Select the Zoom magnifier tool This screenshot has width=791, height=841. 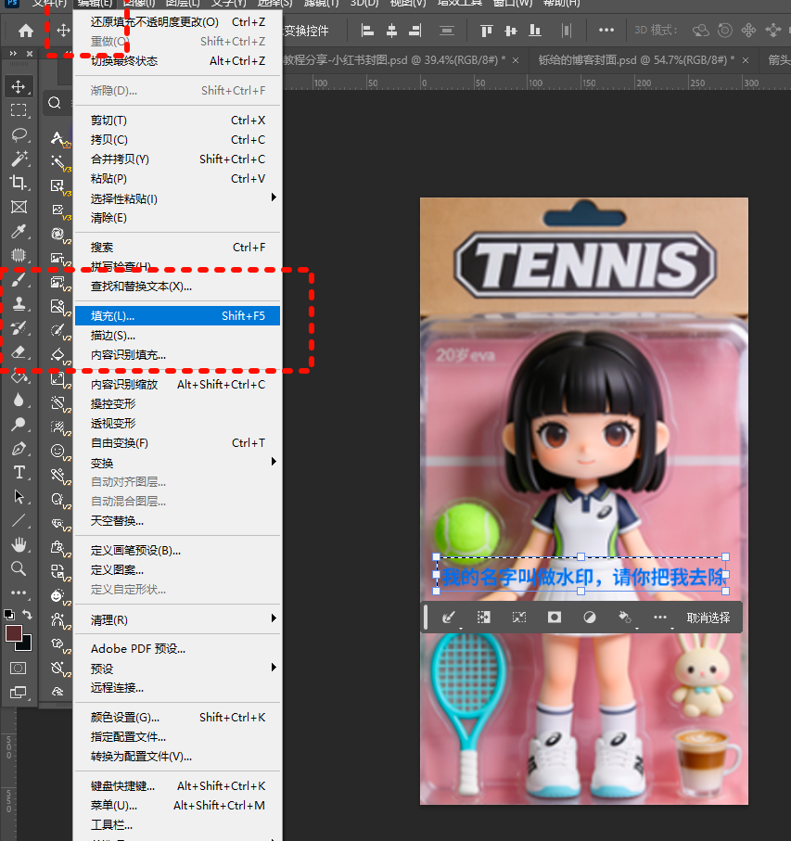pos(19,568)
